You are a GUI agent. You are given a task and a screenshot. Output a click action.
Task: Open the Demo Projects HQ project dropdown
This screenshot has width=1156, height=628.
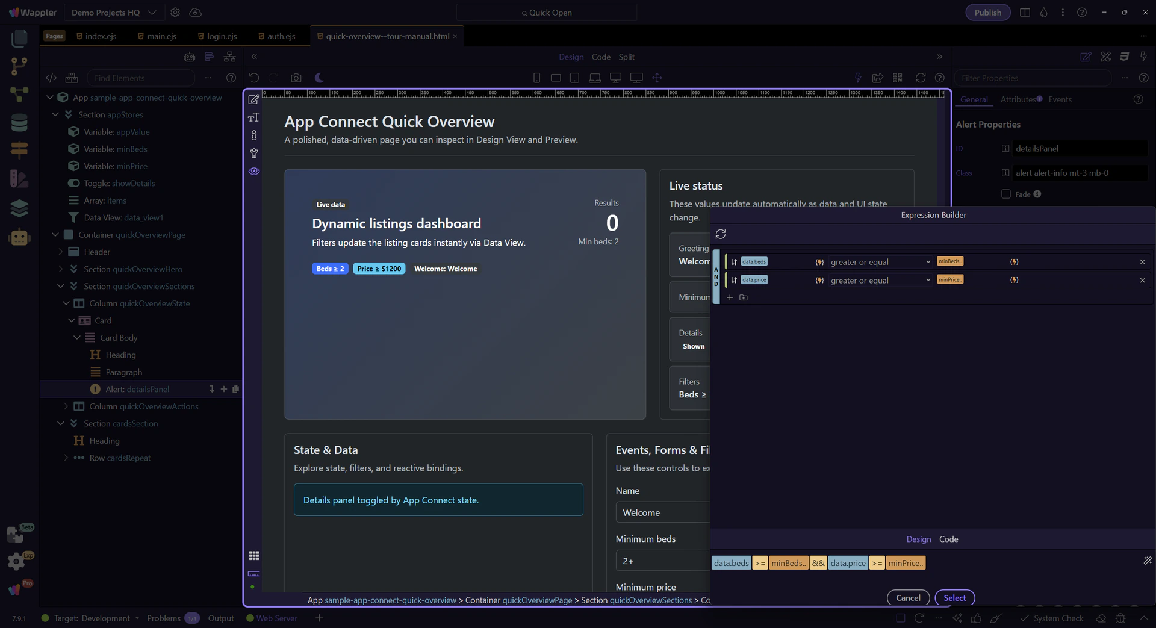click(114, 13)
